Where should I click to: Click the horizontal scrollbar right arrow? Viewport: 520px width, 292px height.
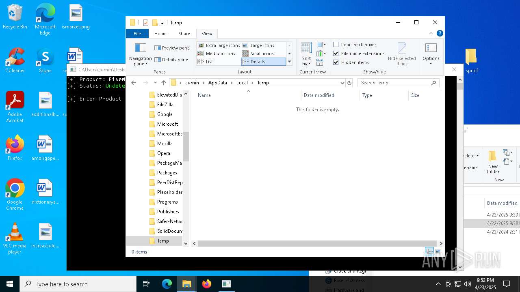tap(441, 243)
